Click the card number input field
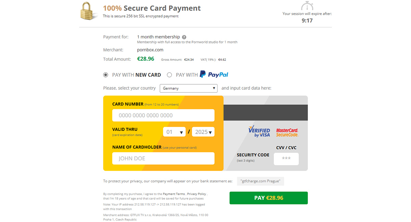The image size is (411, 222). click(163, 115)
